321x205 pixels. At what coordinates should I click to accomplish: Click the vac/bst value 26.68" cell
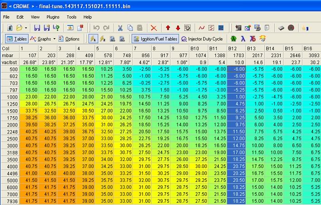[x=29, y=62]
